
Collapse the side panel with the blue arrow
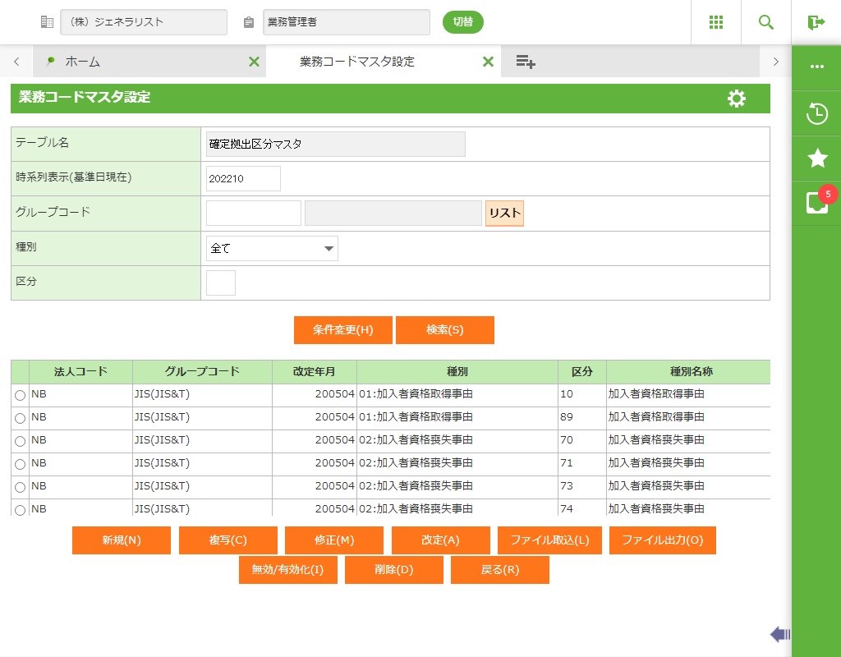click(779, 634)
